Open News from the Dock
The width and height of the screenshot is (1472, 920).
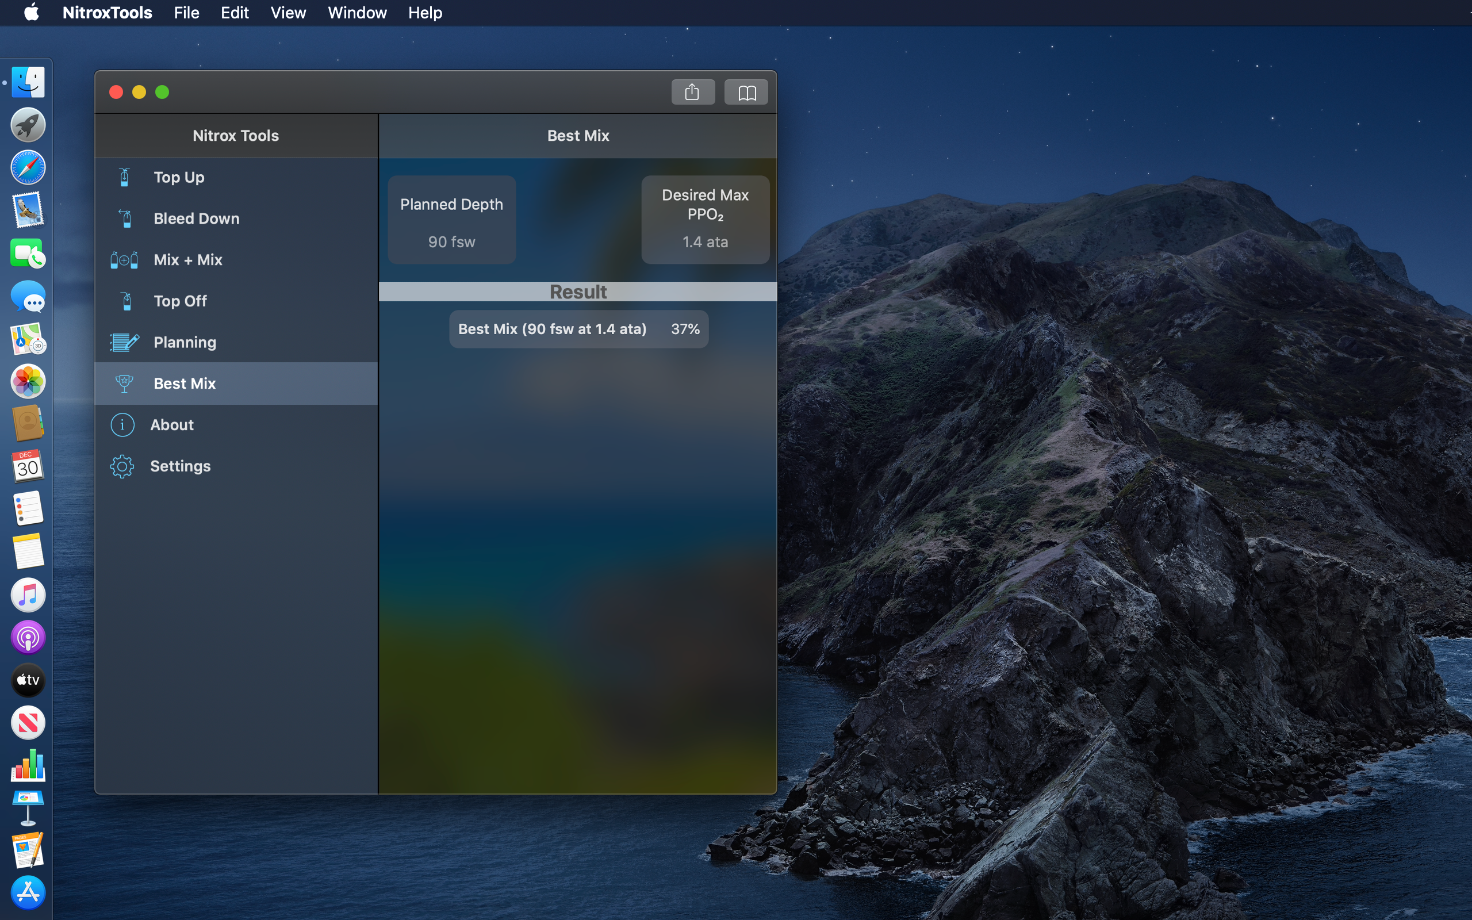[x=28, y=723]
